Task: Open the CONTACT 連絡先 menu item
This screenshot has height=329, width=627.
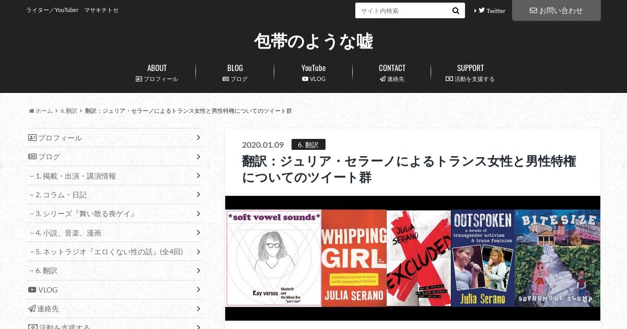Action: tap(392, 73)
